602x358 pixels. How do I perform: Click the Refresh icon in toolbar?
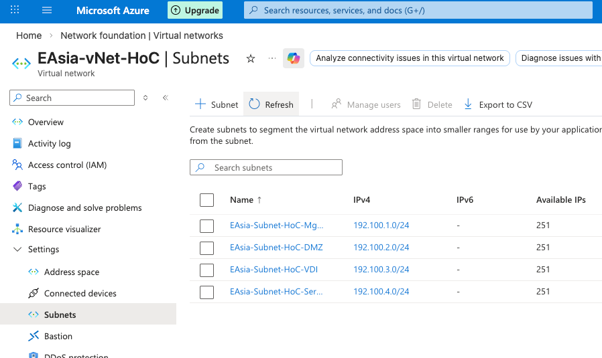coord(255,104)
